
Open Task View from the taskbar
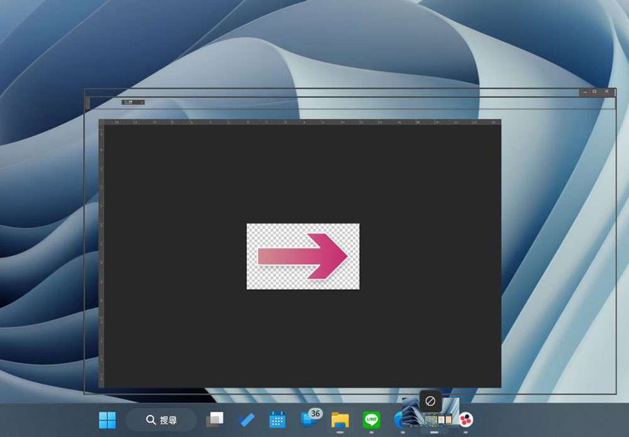(x=214, y=420)
